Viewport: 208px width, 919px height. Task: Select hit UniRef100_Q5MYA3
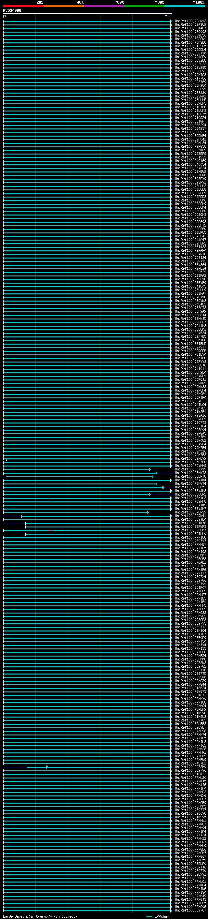(190, 498)
